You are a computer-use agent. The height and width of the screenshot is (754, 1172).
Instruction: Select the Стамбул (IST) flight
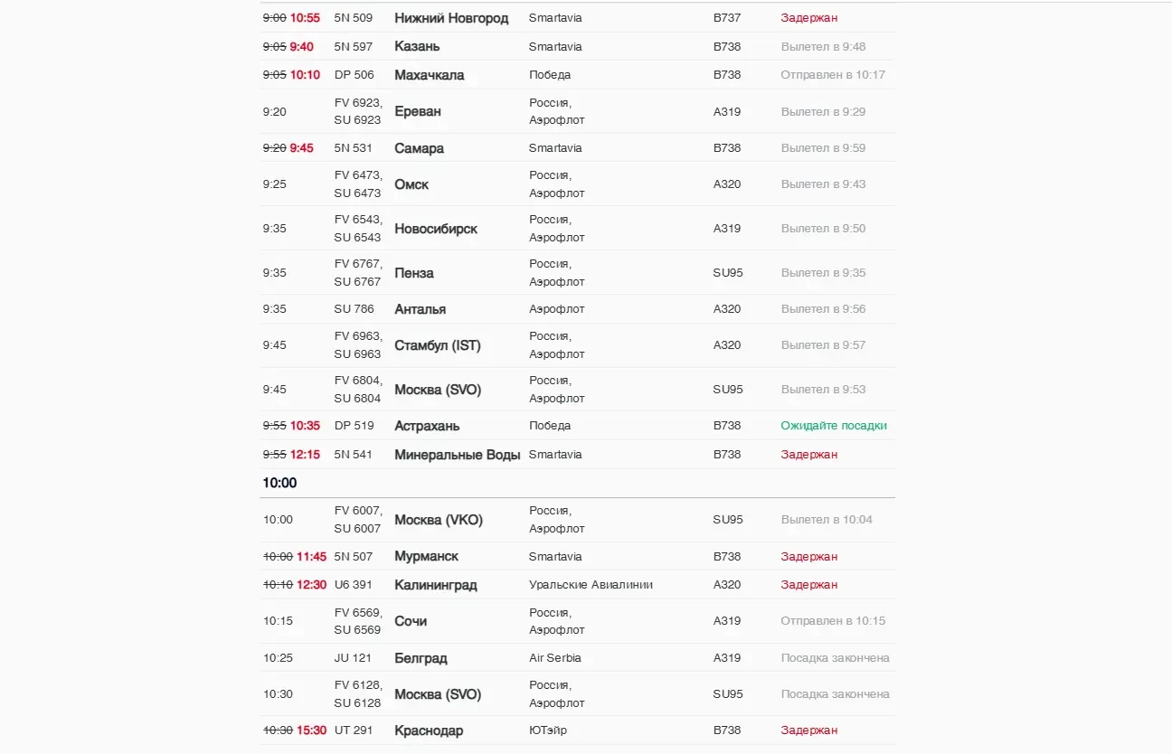(578, 345)
